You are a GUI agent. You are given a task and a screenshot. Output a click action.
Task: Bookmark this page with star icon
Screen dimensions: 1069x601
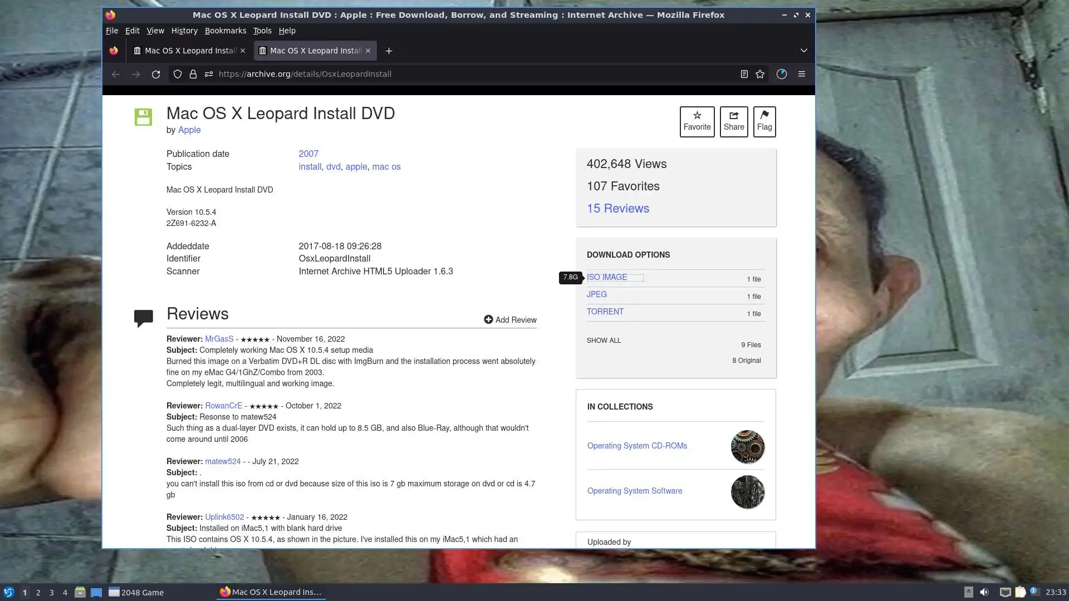(x=760, y=74)
